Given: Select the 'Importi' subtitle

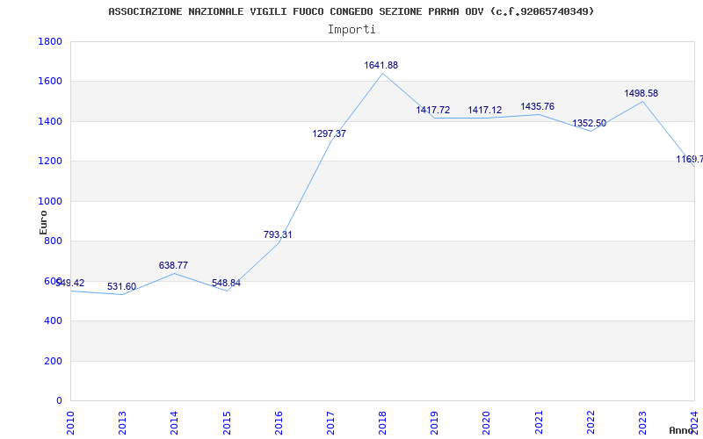Looking at the screenshot, I should pos(351,30).
